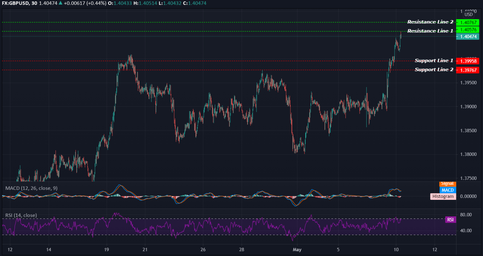Click the MACD (12, 26, close, 9) indicator title
Viewport: 483px width, 256px height.
pos(31,188)
